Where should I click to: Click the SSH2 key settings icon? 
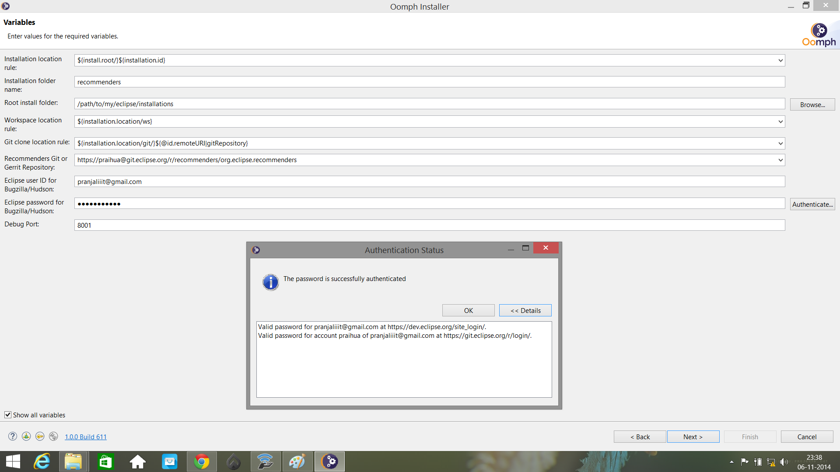40,436
